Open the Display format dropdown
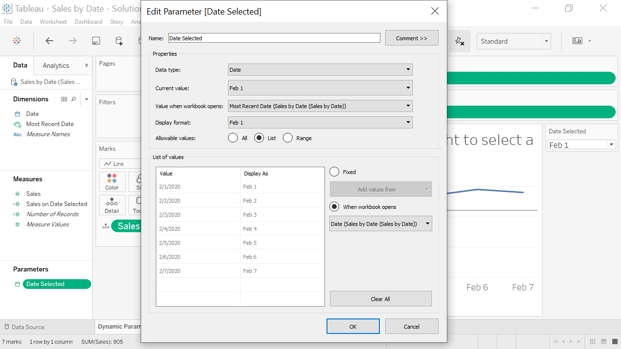Image resolution: width=621 pixels, height=349 pixels. (320, 123)
